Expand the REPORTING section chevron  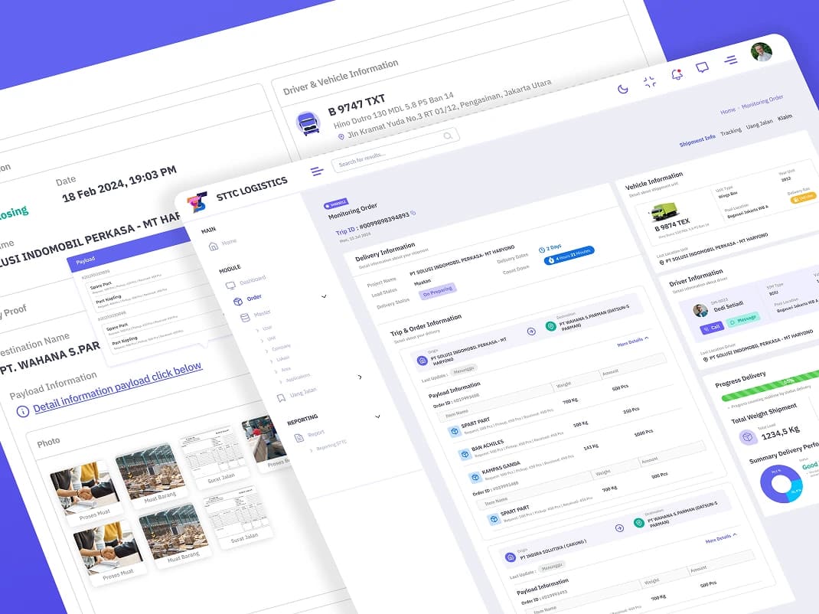click(377, 416)
